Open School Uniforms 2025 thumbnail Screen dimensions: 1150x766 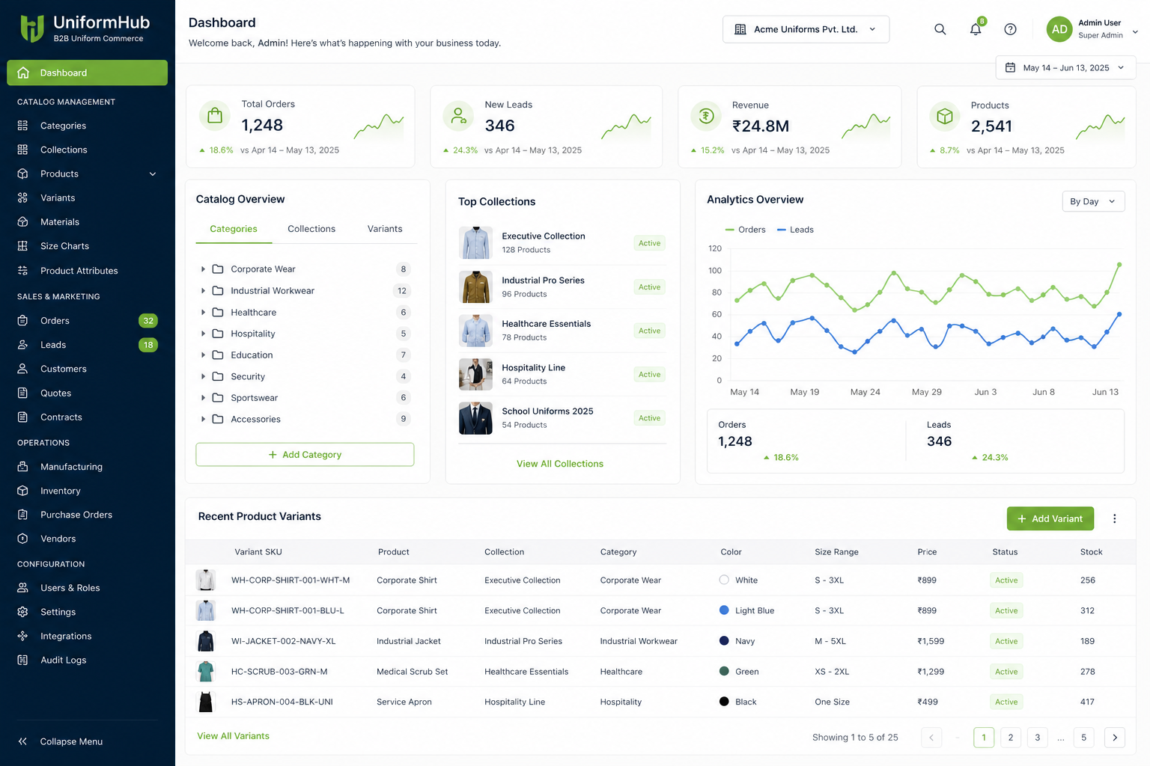(x=475, y=418)
